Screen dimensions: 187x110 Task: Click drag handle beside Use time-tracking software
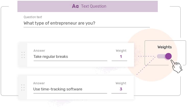(23, 87)
